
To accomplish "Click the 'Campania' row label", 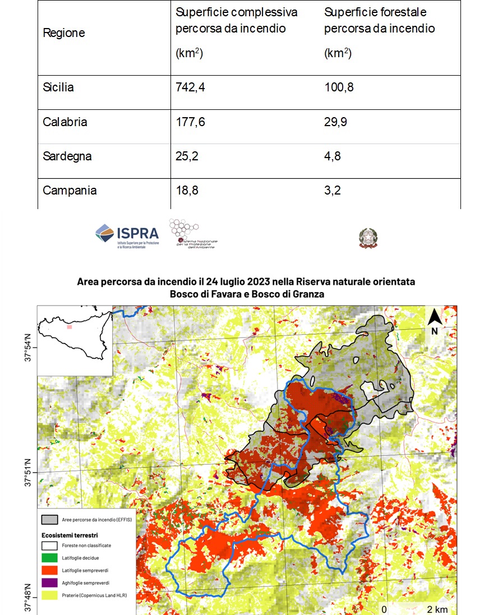I will tap(70, 190).
